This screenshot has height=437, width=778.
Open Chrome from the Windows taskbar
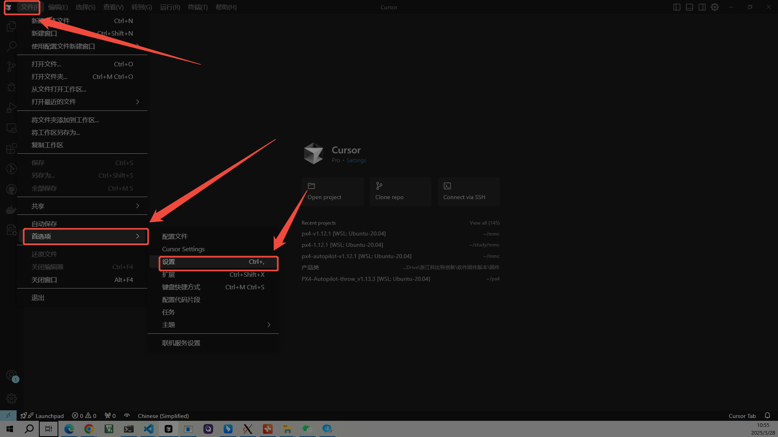pyautogui.click(x=89, y=429)
